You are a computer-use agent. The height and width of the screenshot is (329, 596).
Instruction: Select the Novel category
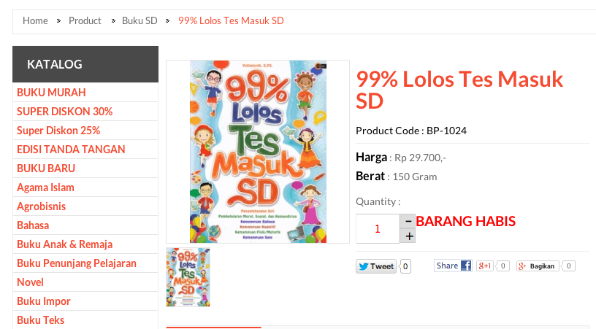[30, 282]
